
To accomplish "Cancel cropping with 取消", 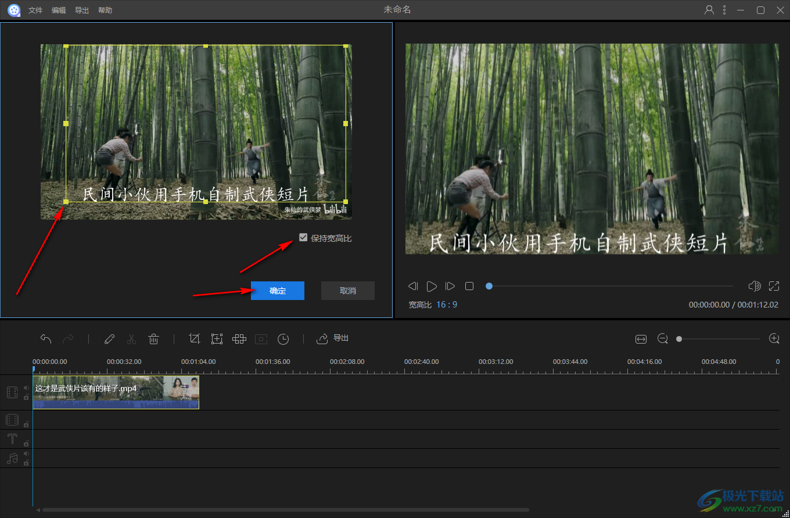I will 348,291.
